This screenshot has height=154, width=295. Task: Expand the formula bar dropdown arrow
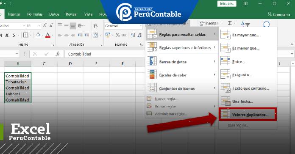point(292,54)
